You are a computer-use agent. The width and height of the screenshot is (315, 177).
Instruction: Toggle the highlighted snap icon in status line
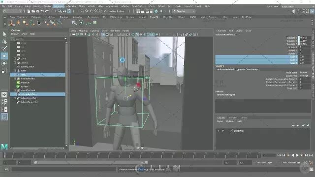pyautogui.click(x=69, y=11)
